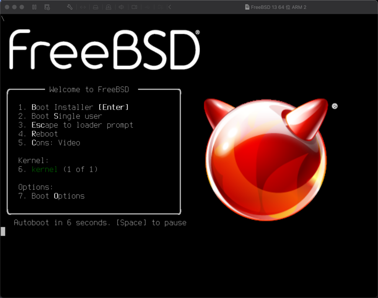
Task: Click the shared folders toolbar icon
Action: pos(160,7)
